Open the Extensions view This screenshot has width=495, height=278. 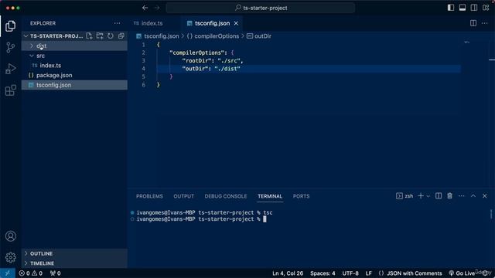tap(10, 90)
